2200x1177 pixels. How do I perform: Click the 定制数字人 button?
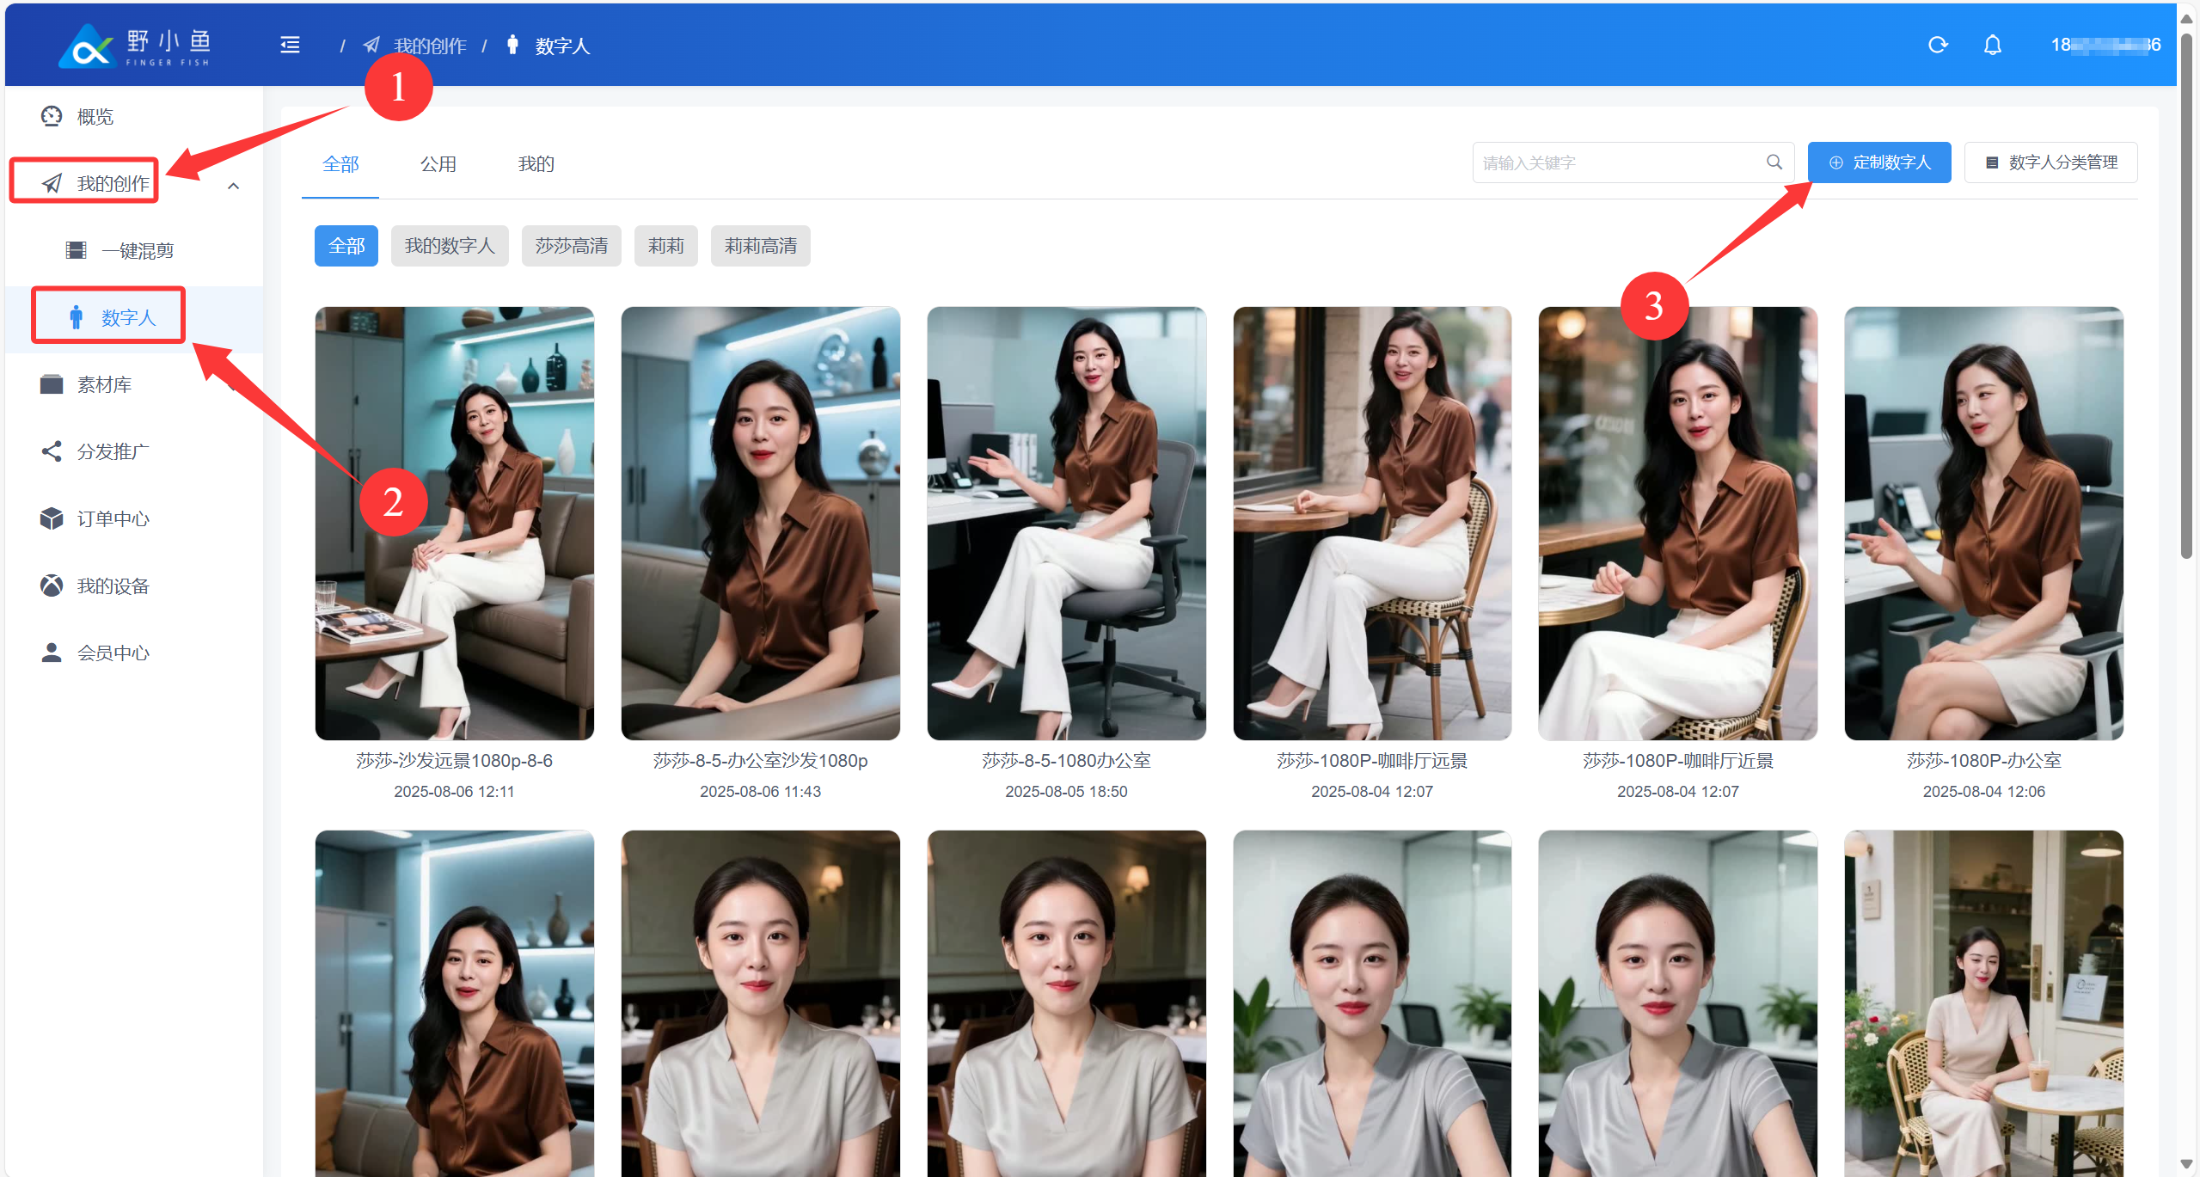click(x=1878, y=162)
